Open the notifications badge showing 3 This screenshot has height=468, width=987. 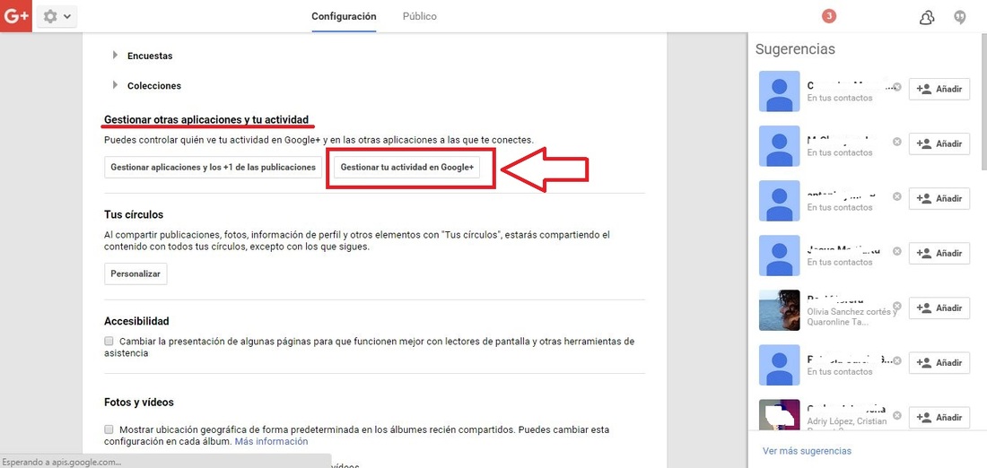tap(829, 16)
